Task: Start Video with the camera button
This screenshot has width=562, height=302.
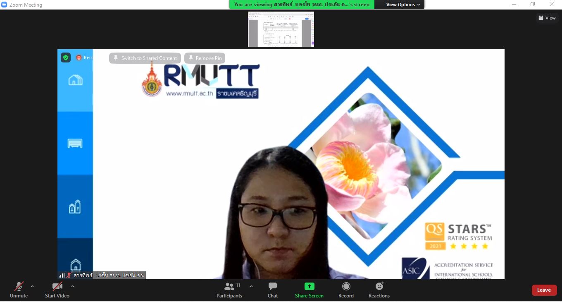Action: tap(57, 290)
